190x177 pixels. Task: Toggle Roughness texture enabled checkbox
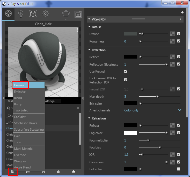click(x=179, y=41)
